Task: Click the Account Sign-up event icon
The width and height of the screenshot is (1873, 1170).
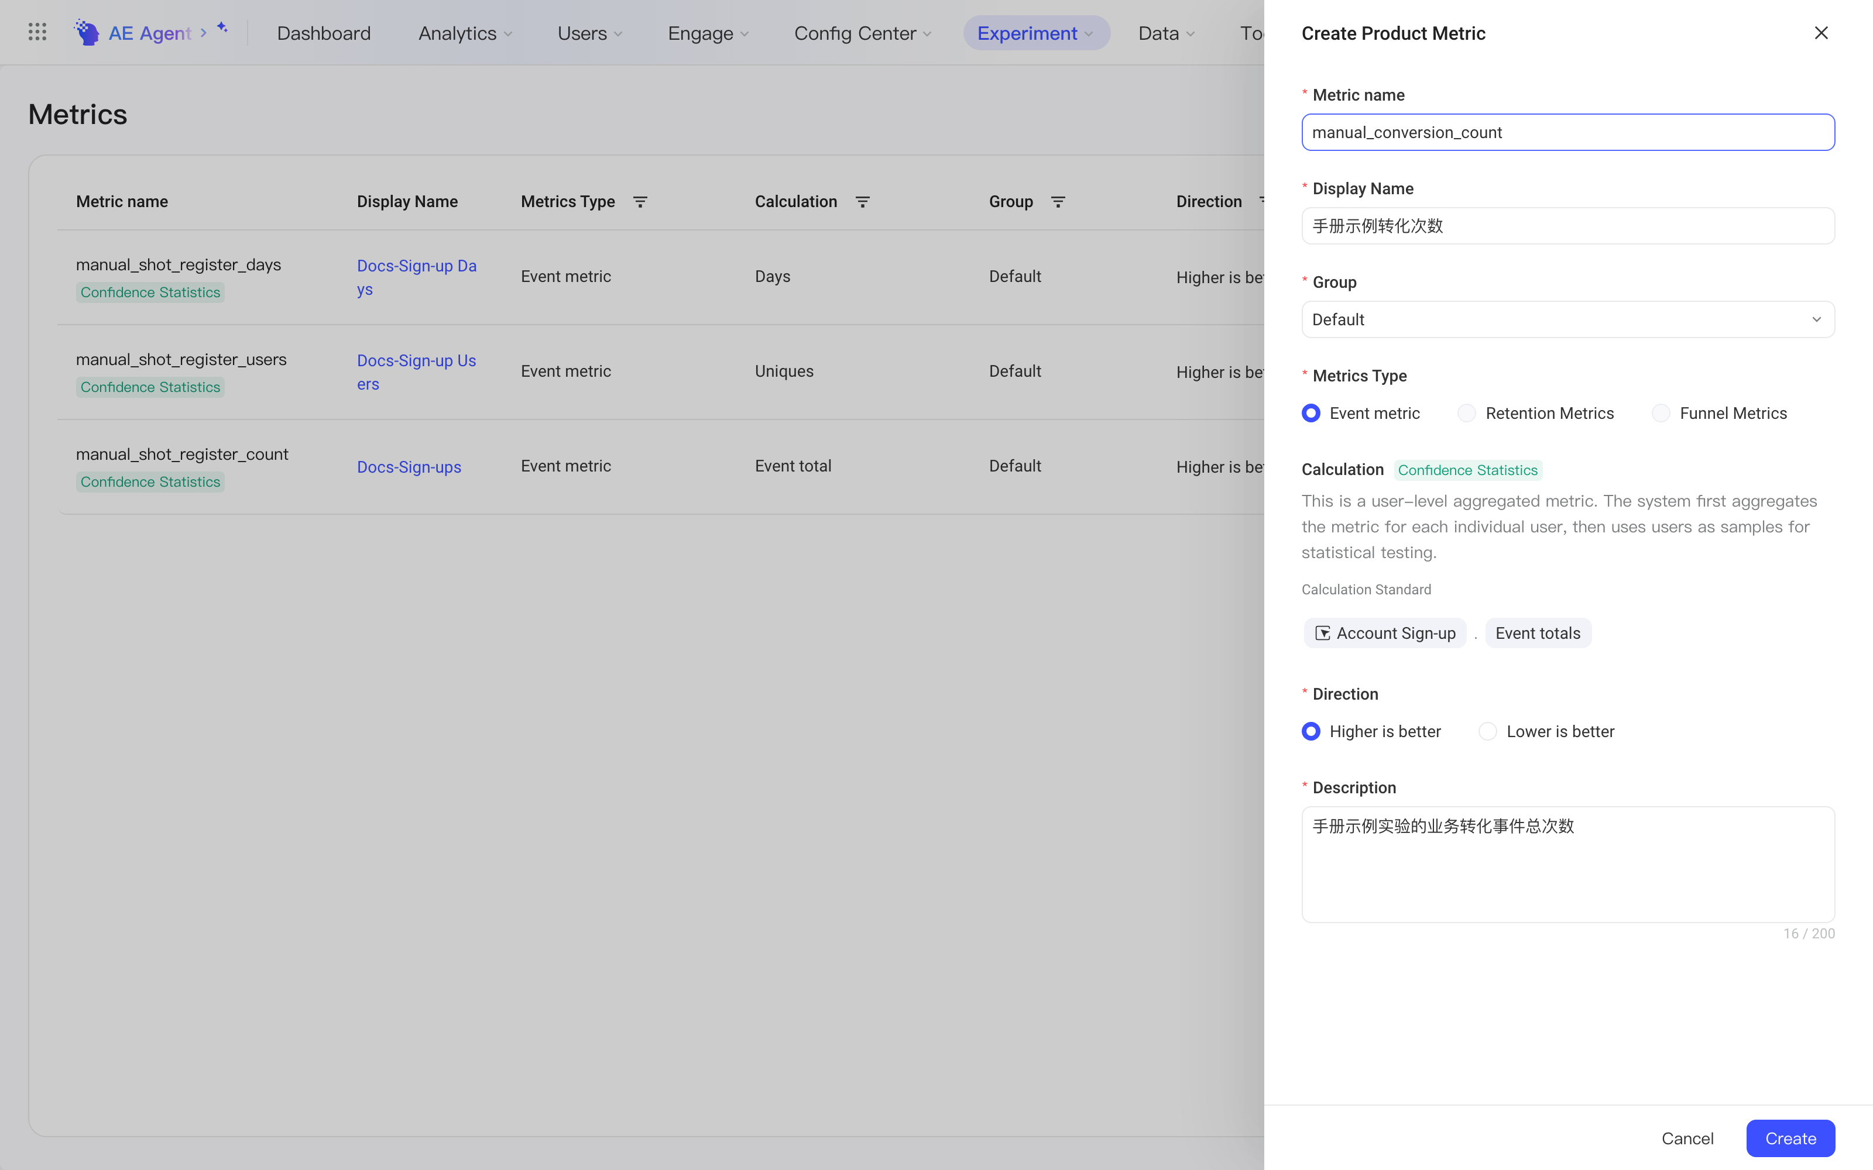Action: tap(1323, 633)
